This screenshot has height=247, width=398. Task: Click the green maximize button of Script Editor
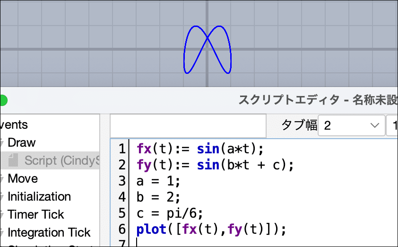pyautogui.click(x=3, y=100)
